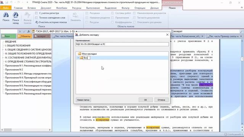
Task: Click Сообщений status bar indicator
Action: 234,134
